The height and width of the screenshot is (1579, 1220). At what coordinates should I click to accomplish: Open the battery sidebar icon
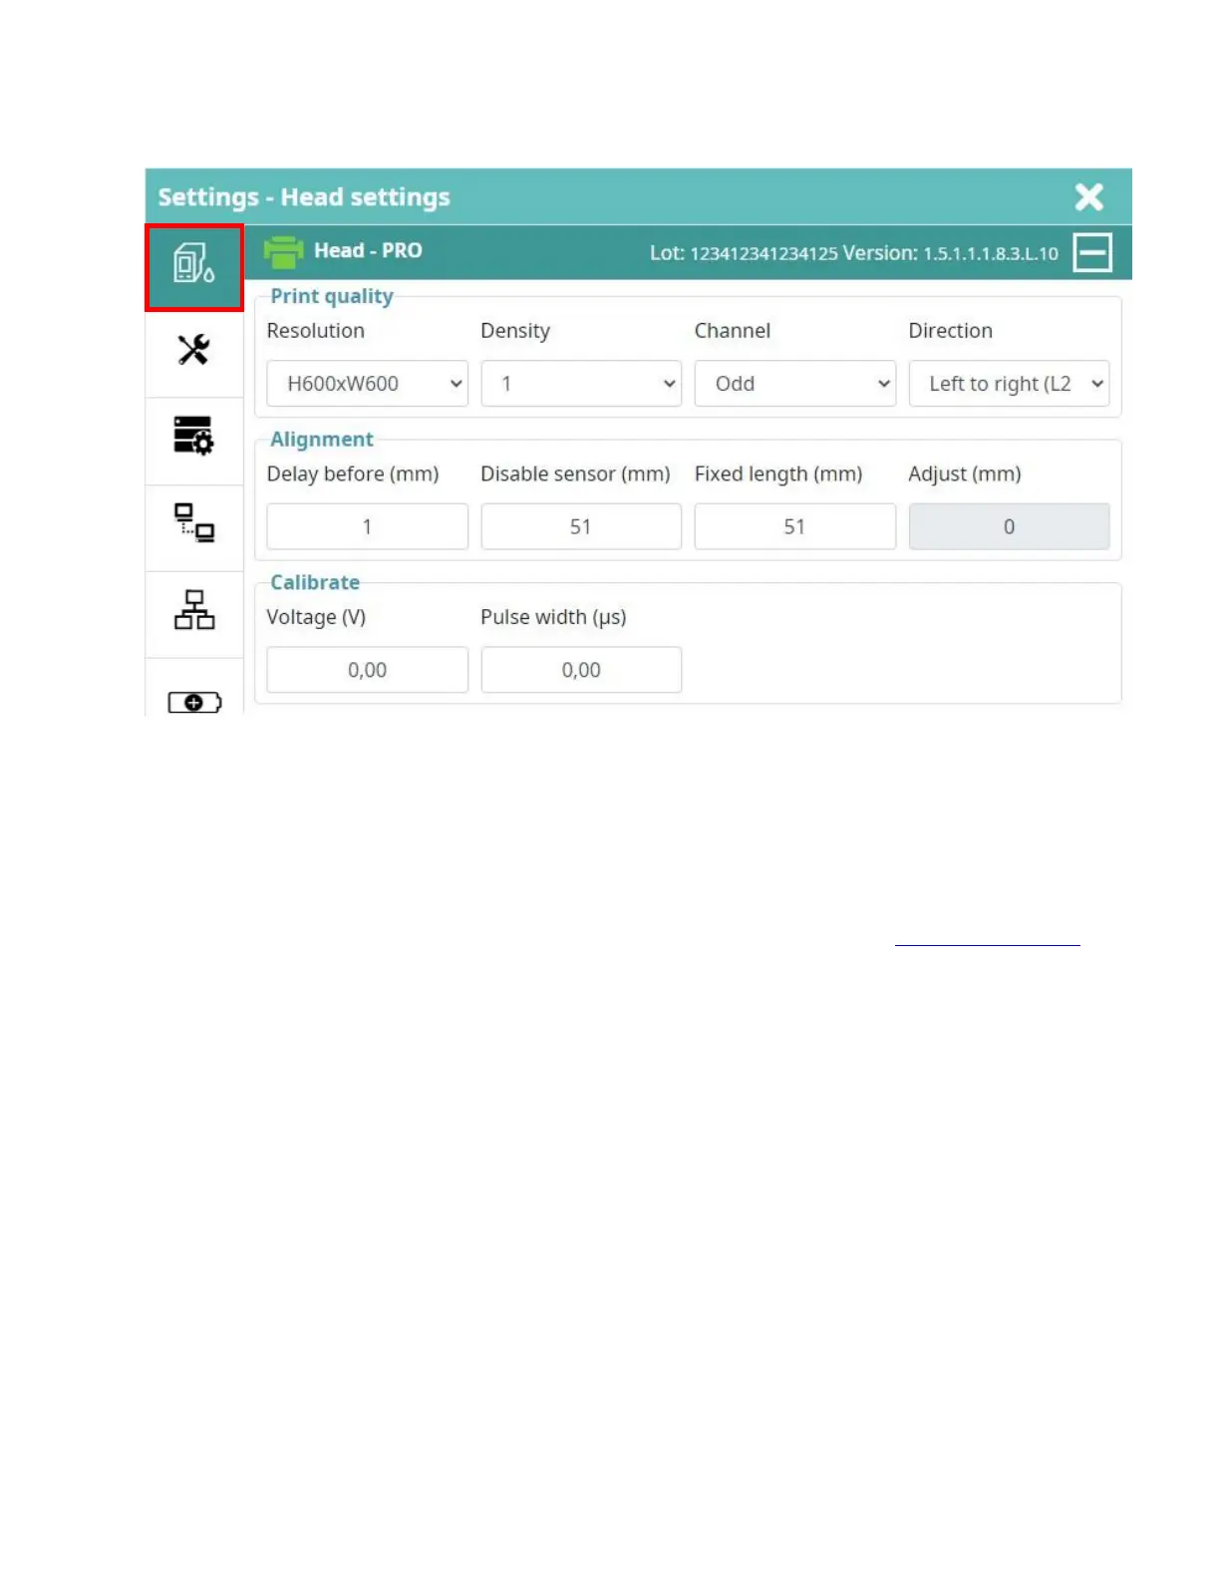[194, 703]
